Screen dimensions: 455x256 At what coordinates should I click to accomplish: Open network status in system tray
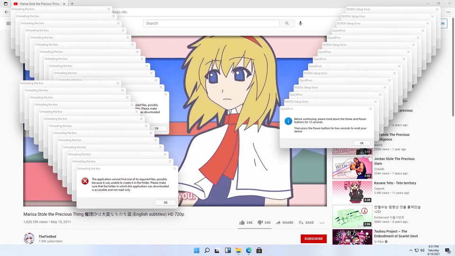click(x=417, y=250)
